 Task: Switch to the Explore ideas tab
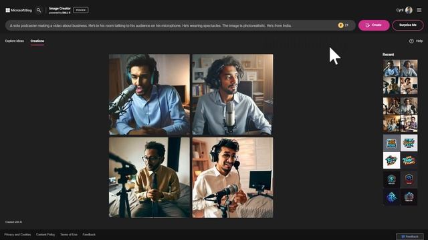15,41
